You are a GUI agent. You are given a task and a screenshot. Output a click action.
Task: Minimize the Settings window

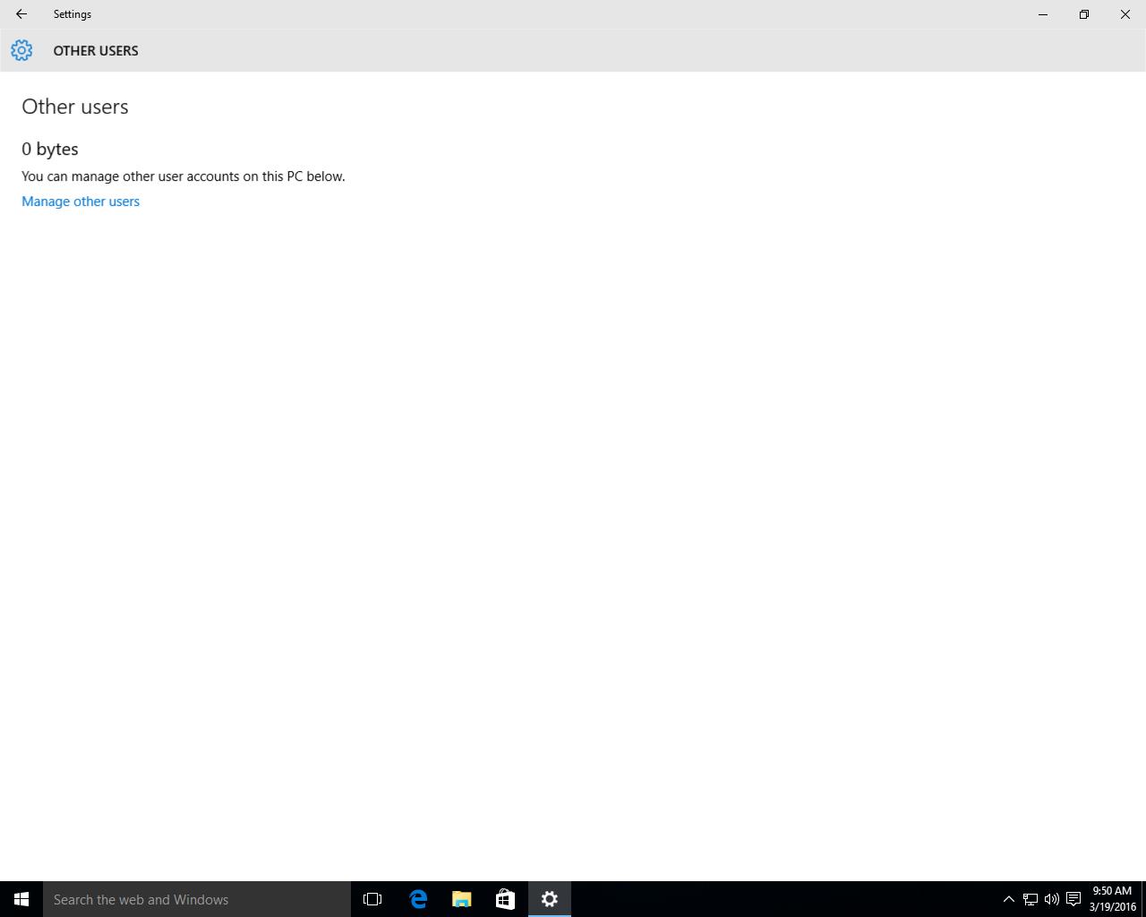1043,14
